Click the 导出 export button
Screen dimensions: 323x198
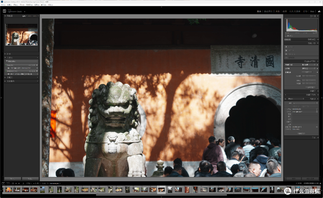tap(30, 179)
